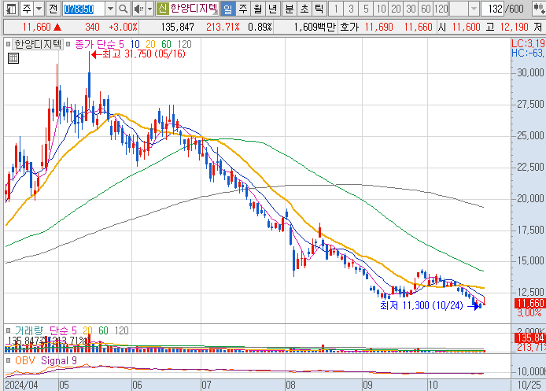546x391 pixels.
Task: Click the gray 120 moving average legend
Action: (x=185, y=44)
